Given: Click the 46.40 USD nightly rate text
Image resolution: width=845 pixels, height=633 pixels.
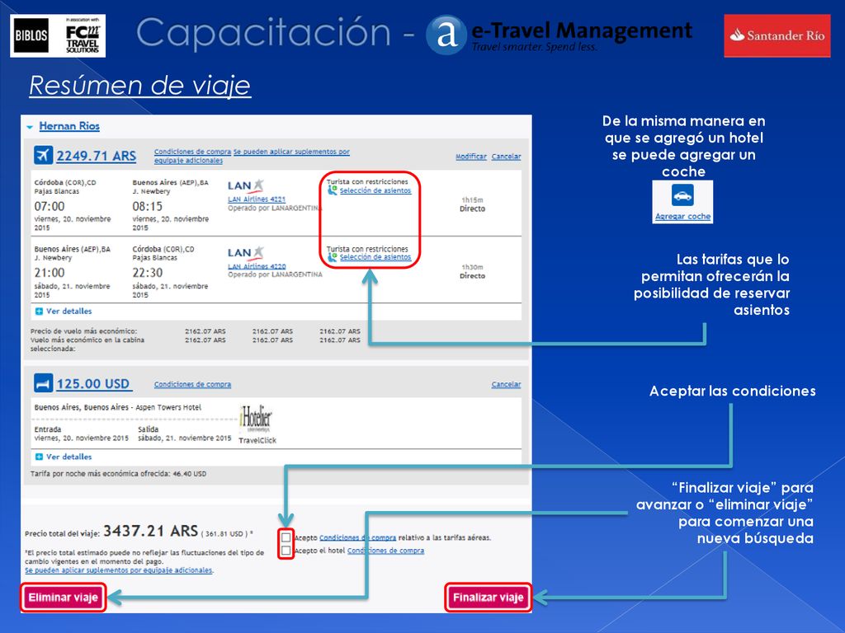Looking at the screenshot, I should [x=189, y=474].
